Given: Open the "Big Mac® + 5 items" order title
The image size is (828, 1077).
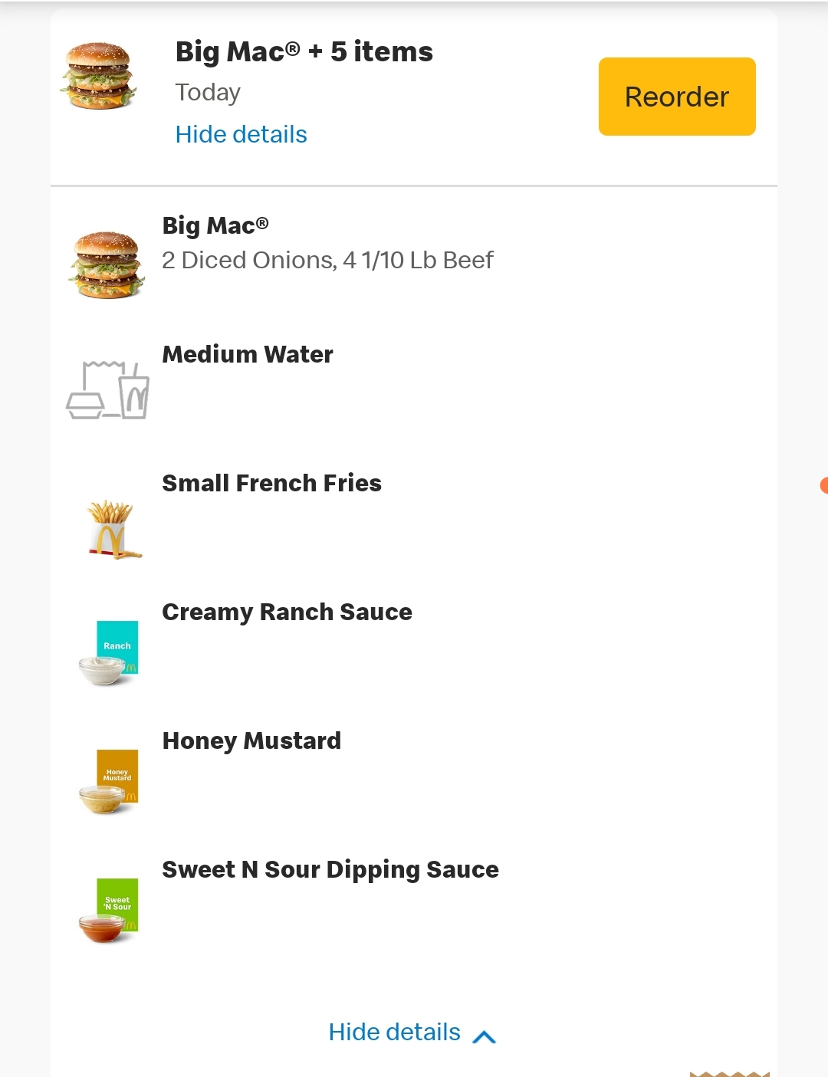Looking at the screenshot, I should 304,51.
